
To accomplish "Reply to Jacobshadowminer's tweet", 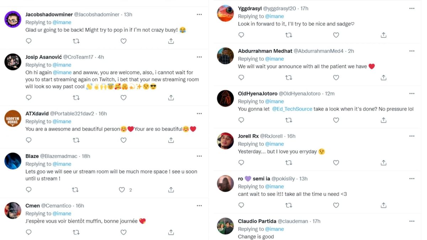I will point(29,41).
